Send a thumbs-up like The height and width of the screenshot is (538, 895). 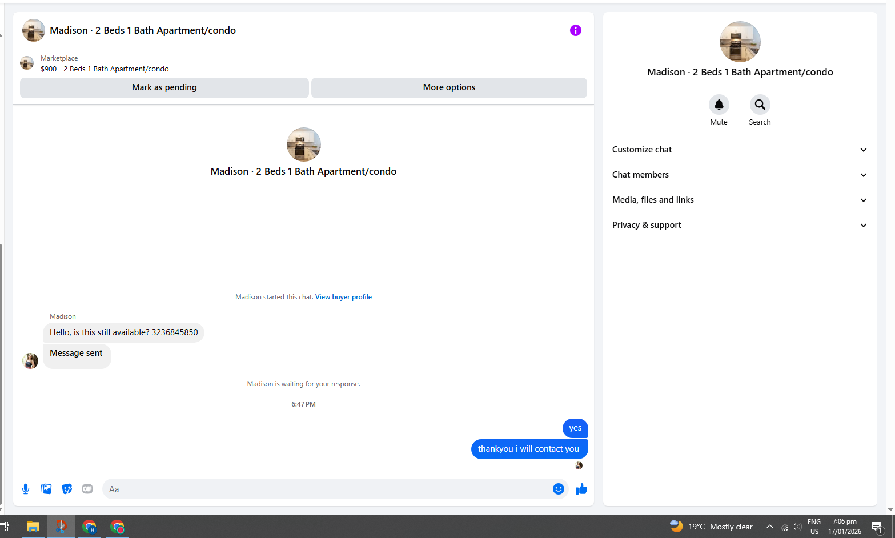(x=581, y=489)
